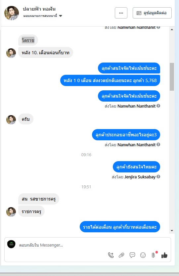Click the scrollbar up arrow
Viewport: 179px width, 276px height.
[172, 29]
